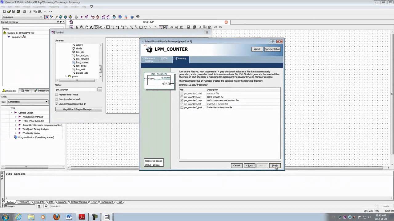Select the Oval drawing tool in Block editor
394x221 pixels.
(146, 27)
